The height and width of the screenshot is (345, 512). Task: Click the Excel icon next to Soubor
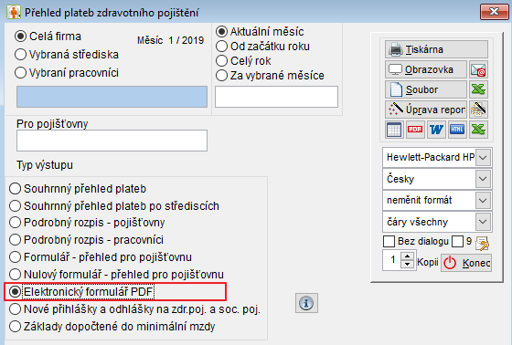[478, 89]
